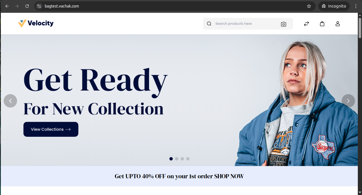Go back with browser back arrow
This screenshot has width=362, height=195.
[7, 6]
